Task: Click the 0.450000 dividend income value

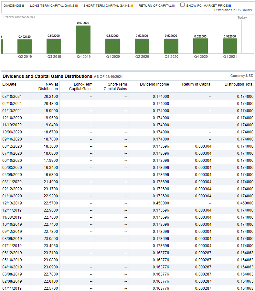Action: pos(161,203)
